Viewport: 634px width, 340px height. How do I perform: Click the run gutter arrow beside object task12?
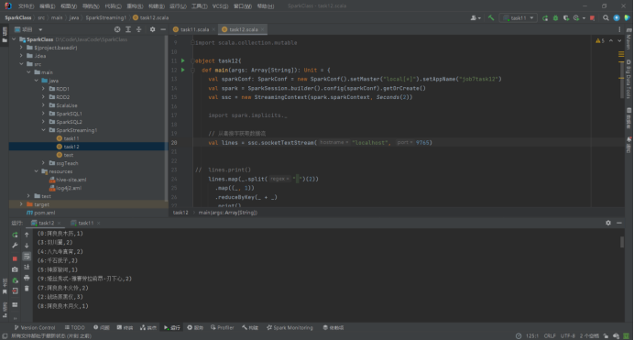(182, 60)
